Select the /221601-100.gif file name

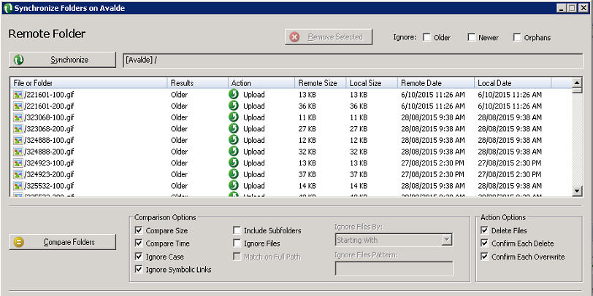49,94
